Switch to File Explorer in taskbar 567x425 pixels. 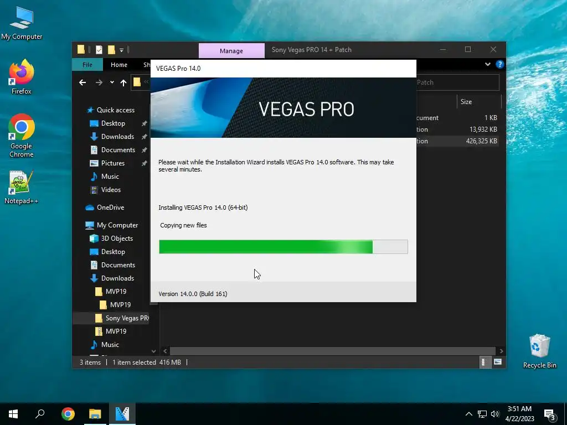[x=95, y=414]
